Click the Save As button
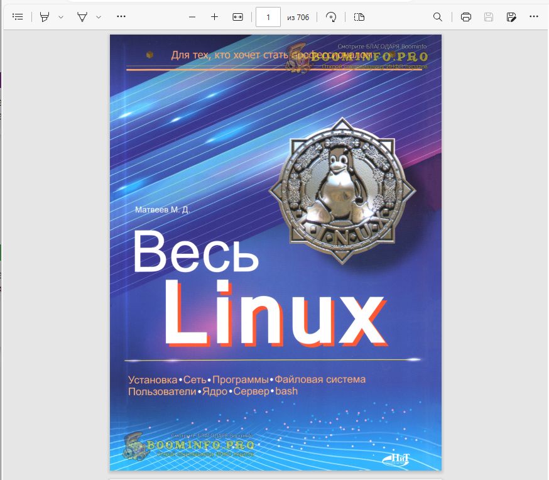The height and width of the screenshot is (480, 549). click(x=511, y=17)
